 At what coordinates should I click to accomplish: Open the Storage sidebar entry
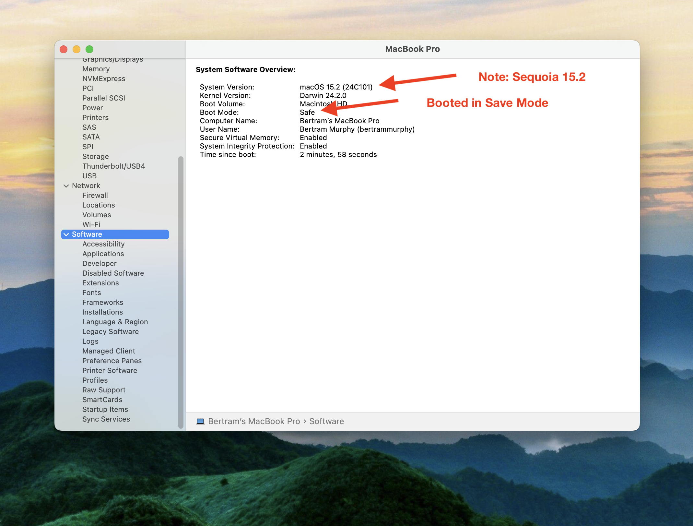click(95, 157)
